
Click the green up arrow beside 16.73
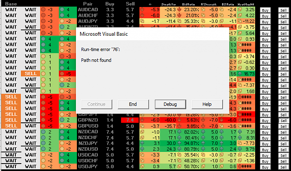[x=240, y=74]
